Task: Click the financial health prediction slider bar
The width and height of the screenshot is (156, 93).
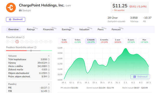Action: [29, 51]
